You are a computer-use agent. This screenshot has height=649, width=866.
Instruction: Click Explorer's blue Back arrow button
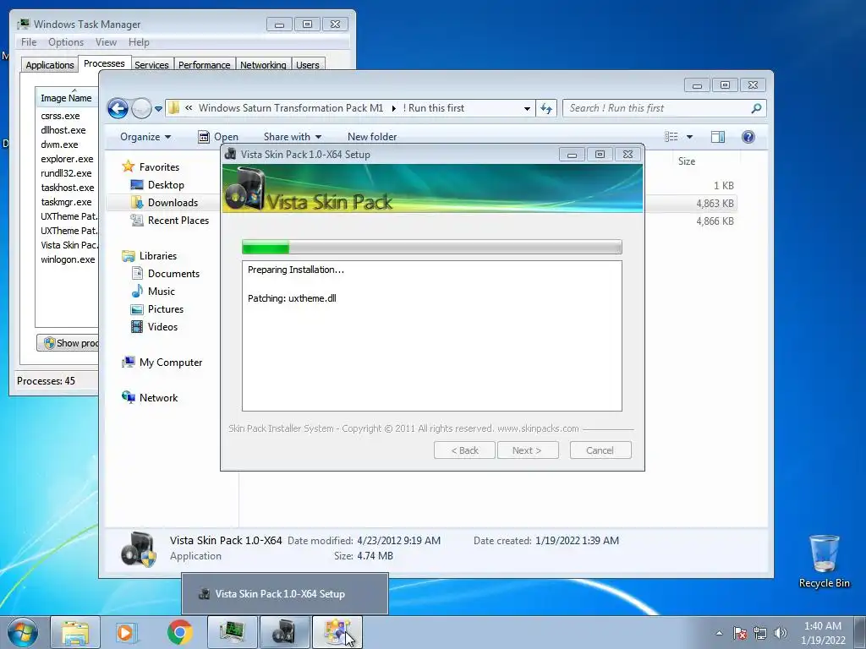click(118, 108)
